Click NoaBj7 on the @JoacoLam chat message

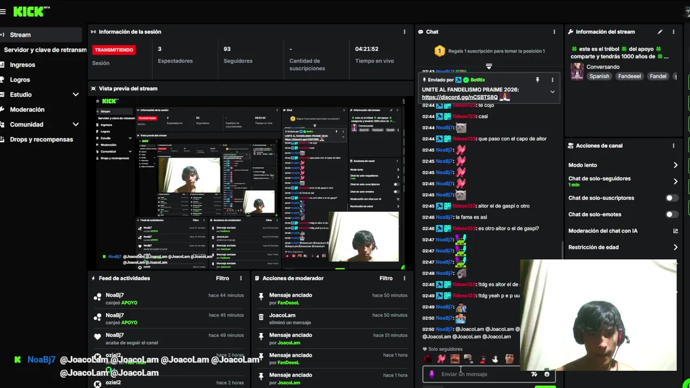point(444,329)
